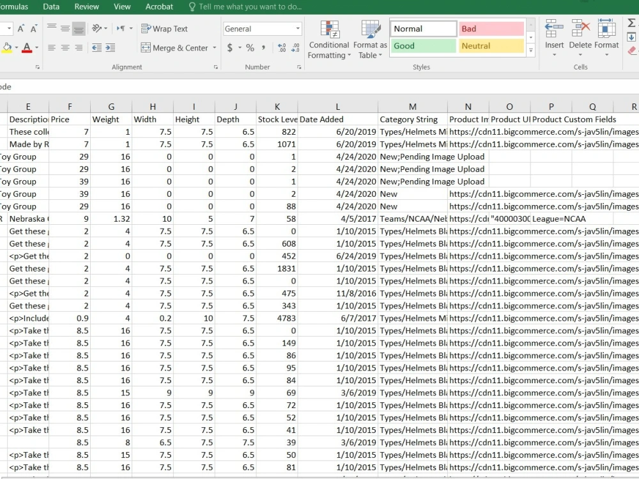
Task: Click the Price header cell
Action: click(x=70, y=119)
